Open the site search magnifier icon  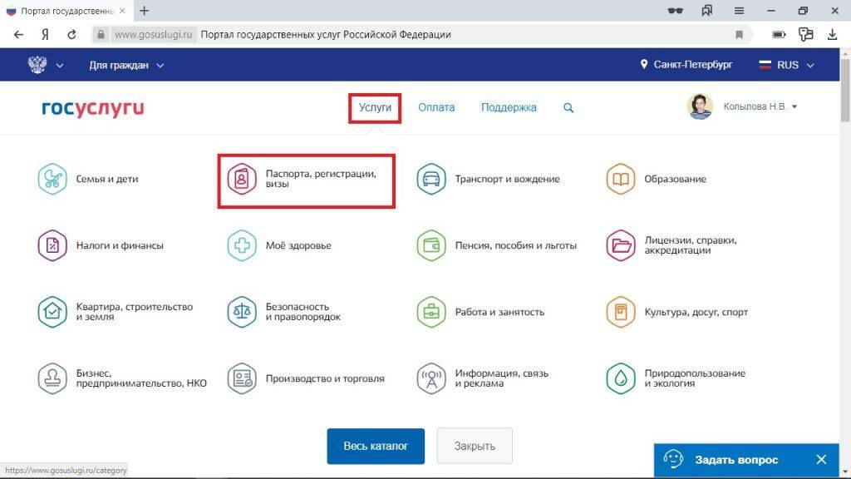tap(568, 107)
